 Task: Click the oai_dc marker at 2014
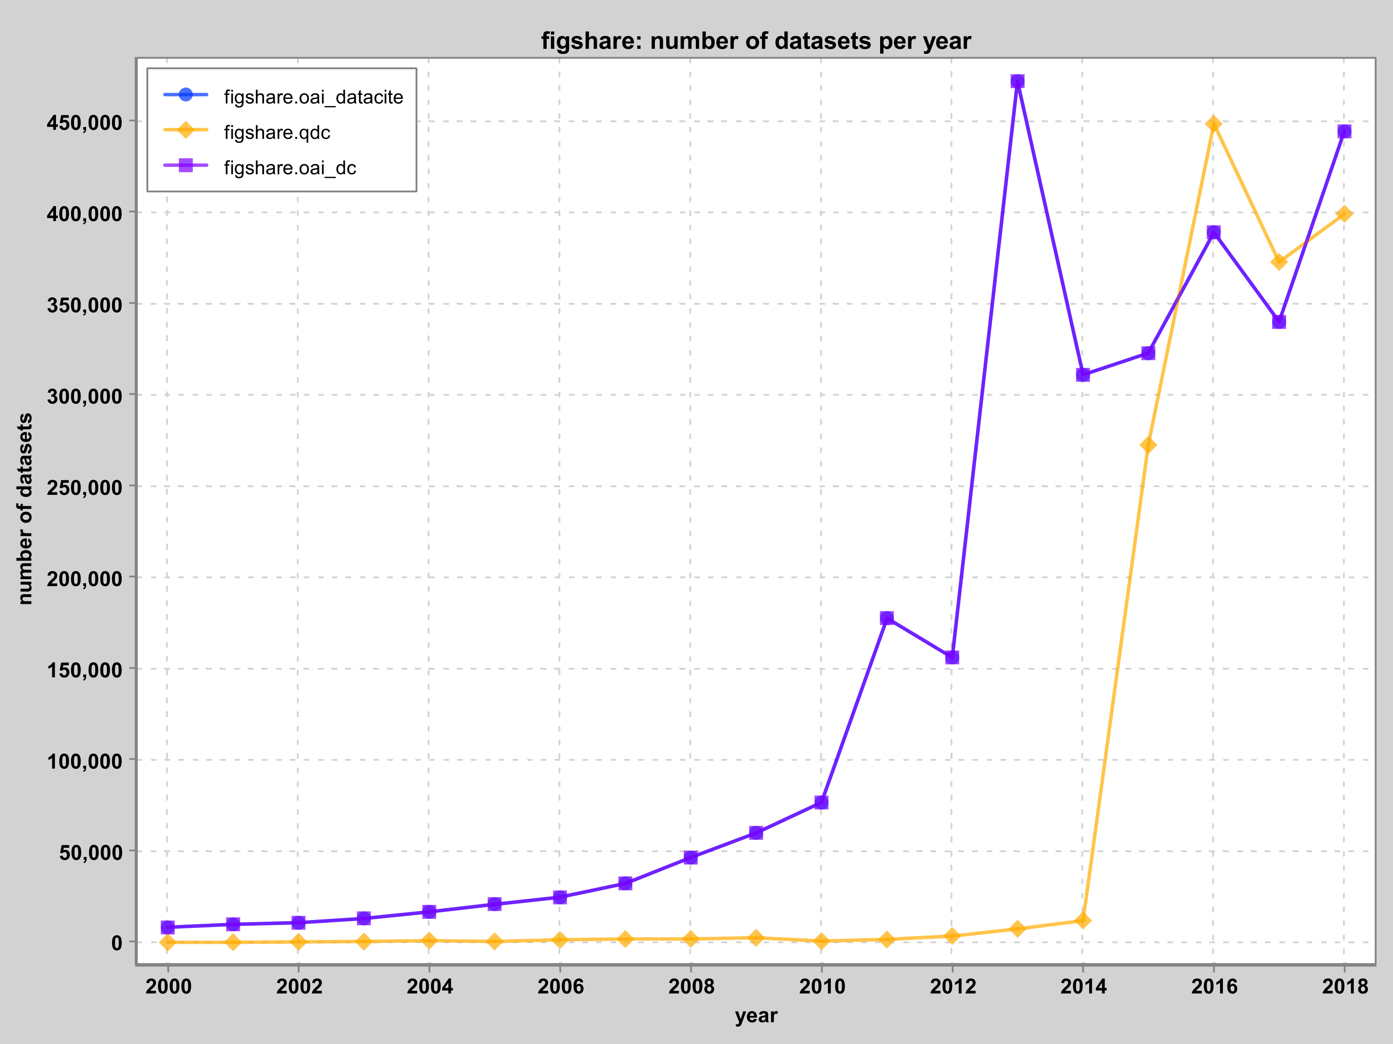coord(1082,375)
